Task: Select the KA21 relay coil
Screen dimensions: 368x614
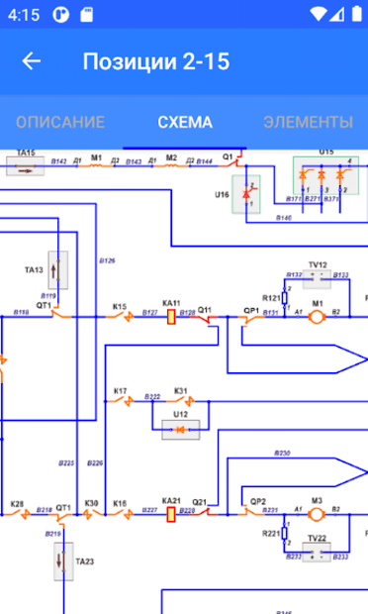Action: pyautogui.click(x=171, y=514)
